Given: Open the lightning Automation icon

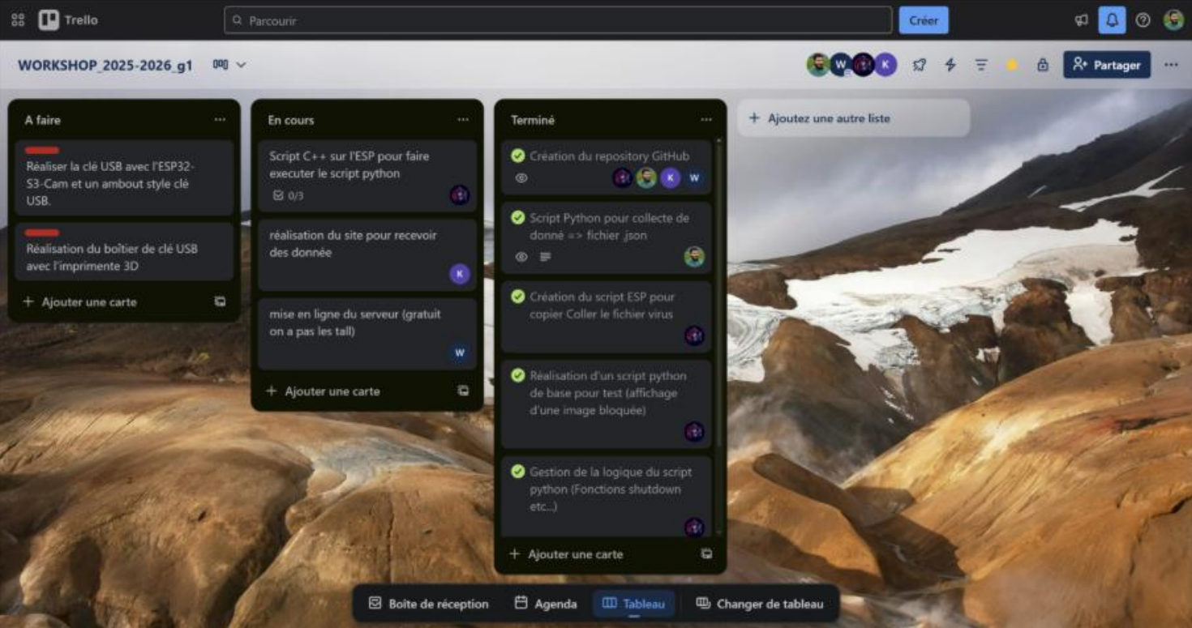Looking at the screenshot, I should [x=950, y=65].
